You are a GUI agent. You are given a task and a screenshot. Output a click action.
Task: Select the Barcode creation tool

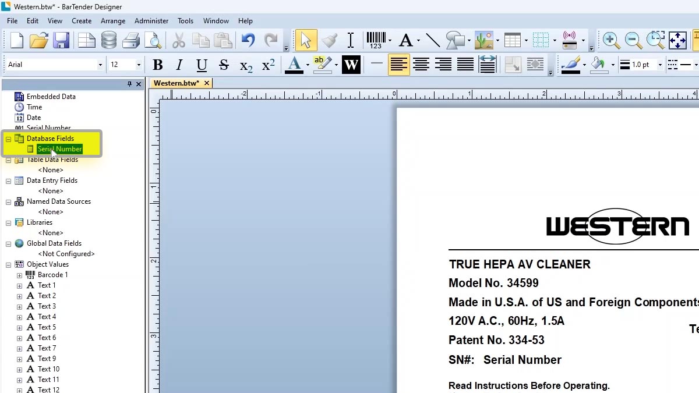click(376, 40)
